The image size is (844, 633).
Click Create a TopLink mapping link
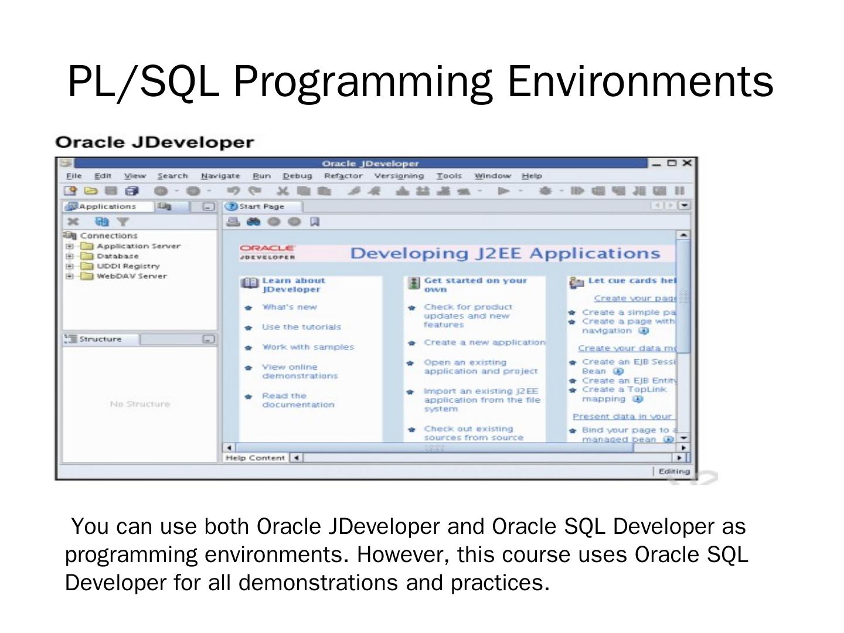(624, 394)
